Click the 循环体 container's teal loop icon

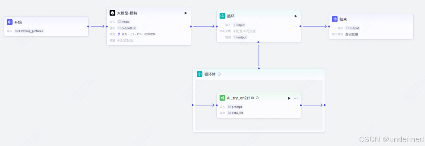click(x=200, y=74)
